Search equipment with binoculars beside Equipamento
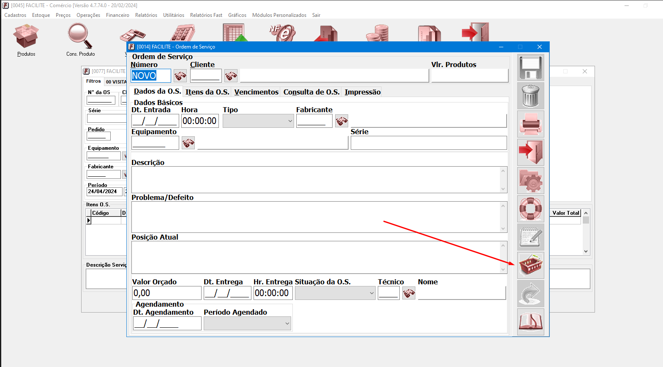Screen dimensions: 663x367 pos(188,143)
